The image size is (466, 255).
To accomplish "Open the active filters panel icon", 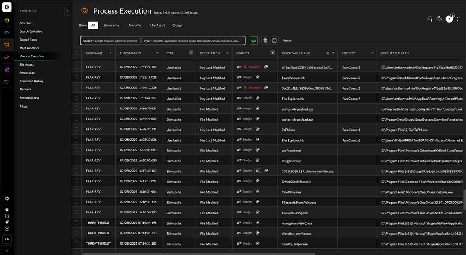I will coord(449,19).
